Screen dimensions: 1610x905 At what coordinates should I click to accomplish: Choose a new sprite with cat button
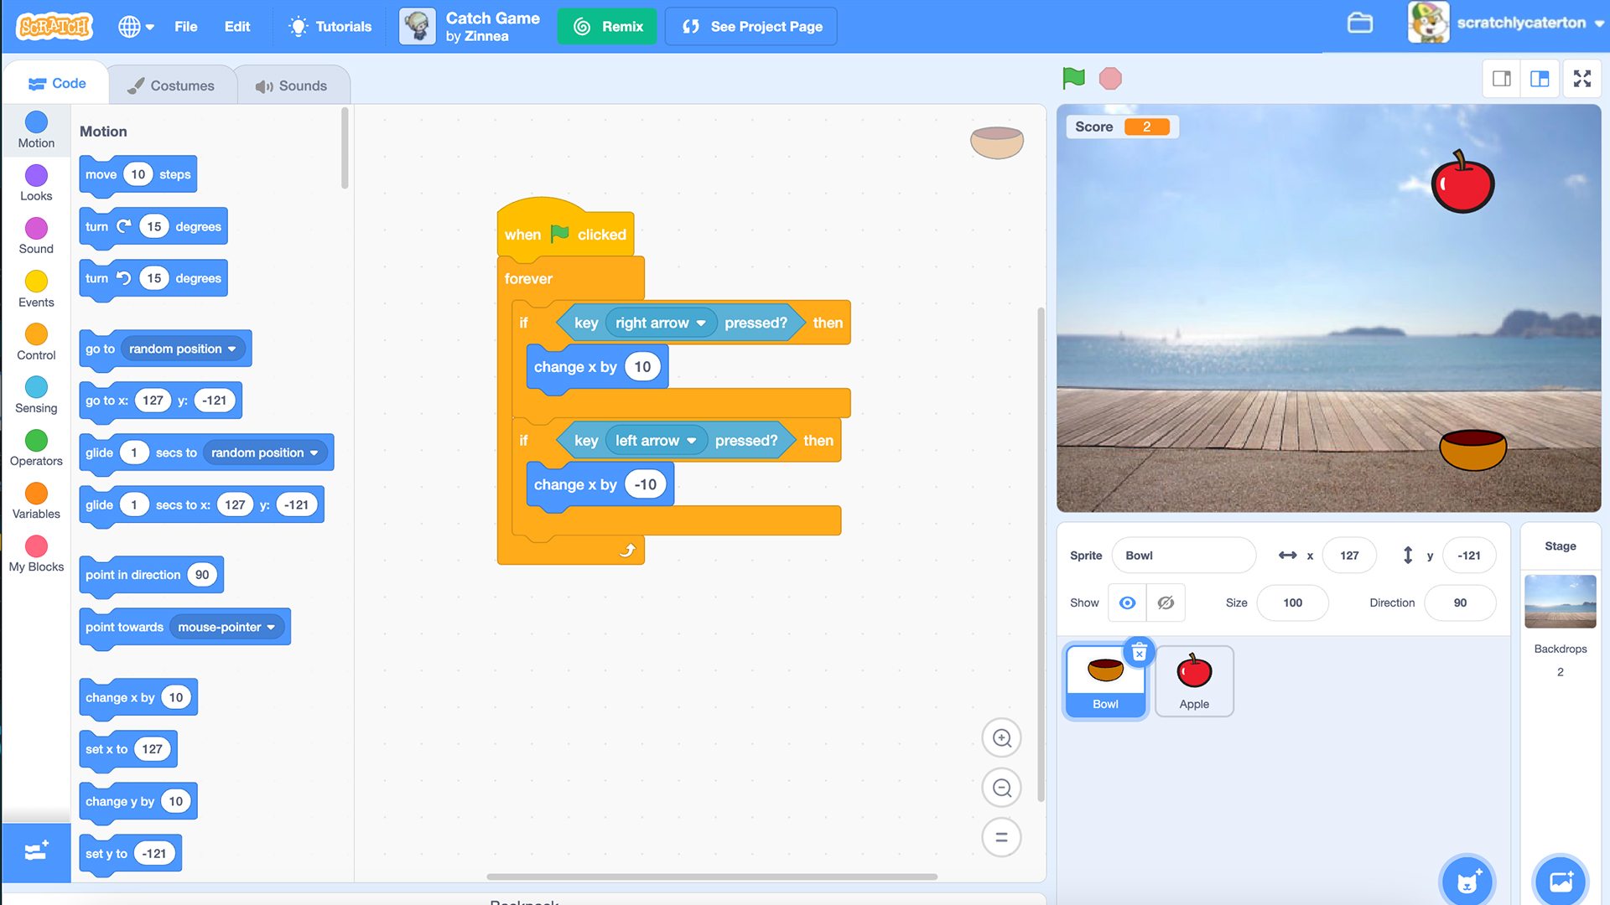coord(1467,881)
